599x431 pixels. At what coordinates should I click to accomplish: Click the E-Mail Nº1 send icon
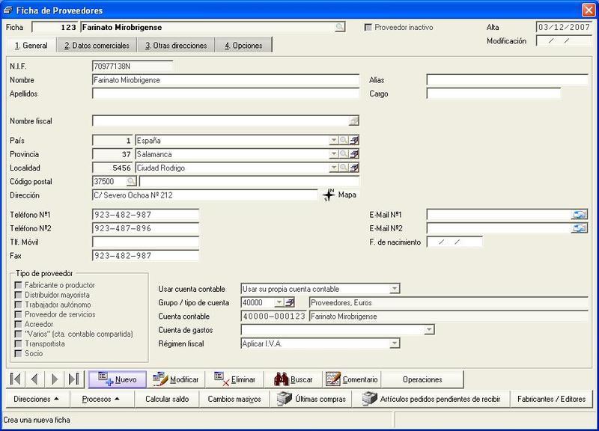pos(579,215)
